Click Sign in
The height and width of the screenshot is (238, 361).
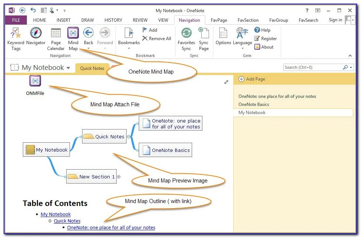[x=335, y=20]
